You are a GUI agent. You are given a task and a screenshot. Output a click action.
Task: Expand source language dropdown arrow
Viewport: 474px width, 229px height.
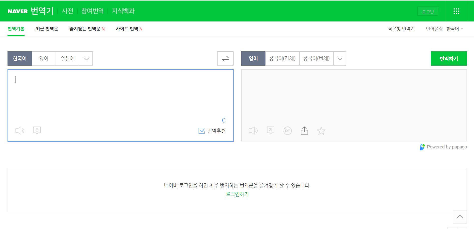(86, 59)
